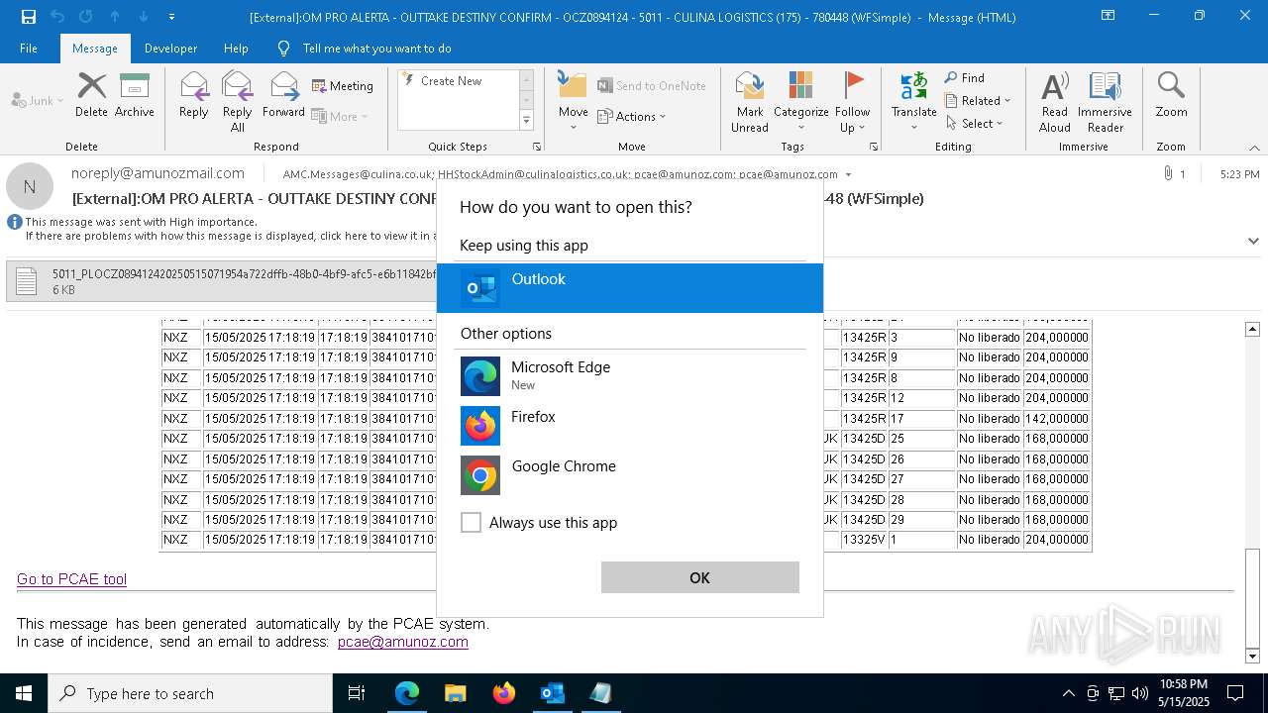The image size is (1268, 713).
Task: Open the File tab
Action: 29,48
